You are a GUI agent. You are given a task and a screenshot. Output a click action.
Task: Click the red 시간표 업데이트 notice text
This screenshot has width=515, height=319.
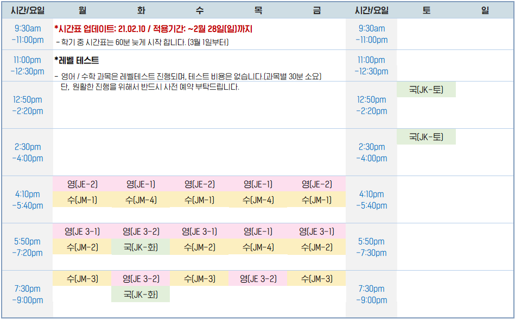(x=153, y=29)
